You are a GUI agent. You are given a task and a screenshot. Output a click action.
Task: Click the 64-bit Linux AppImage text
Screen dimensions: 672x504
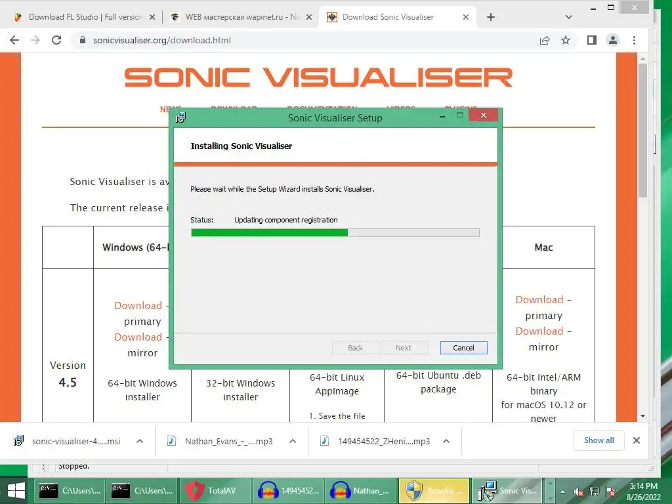337,384
